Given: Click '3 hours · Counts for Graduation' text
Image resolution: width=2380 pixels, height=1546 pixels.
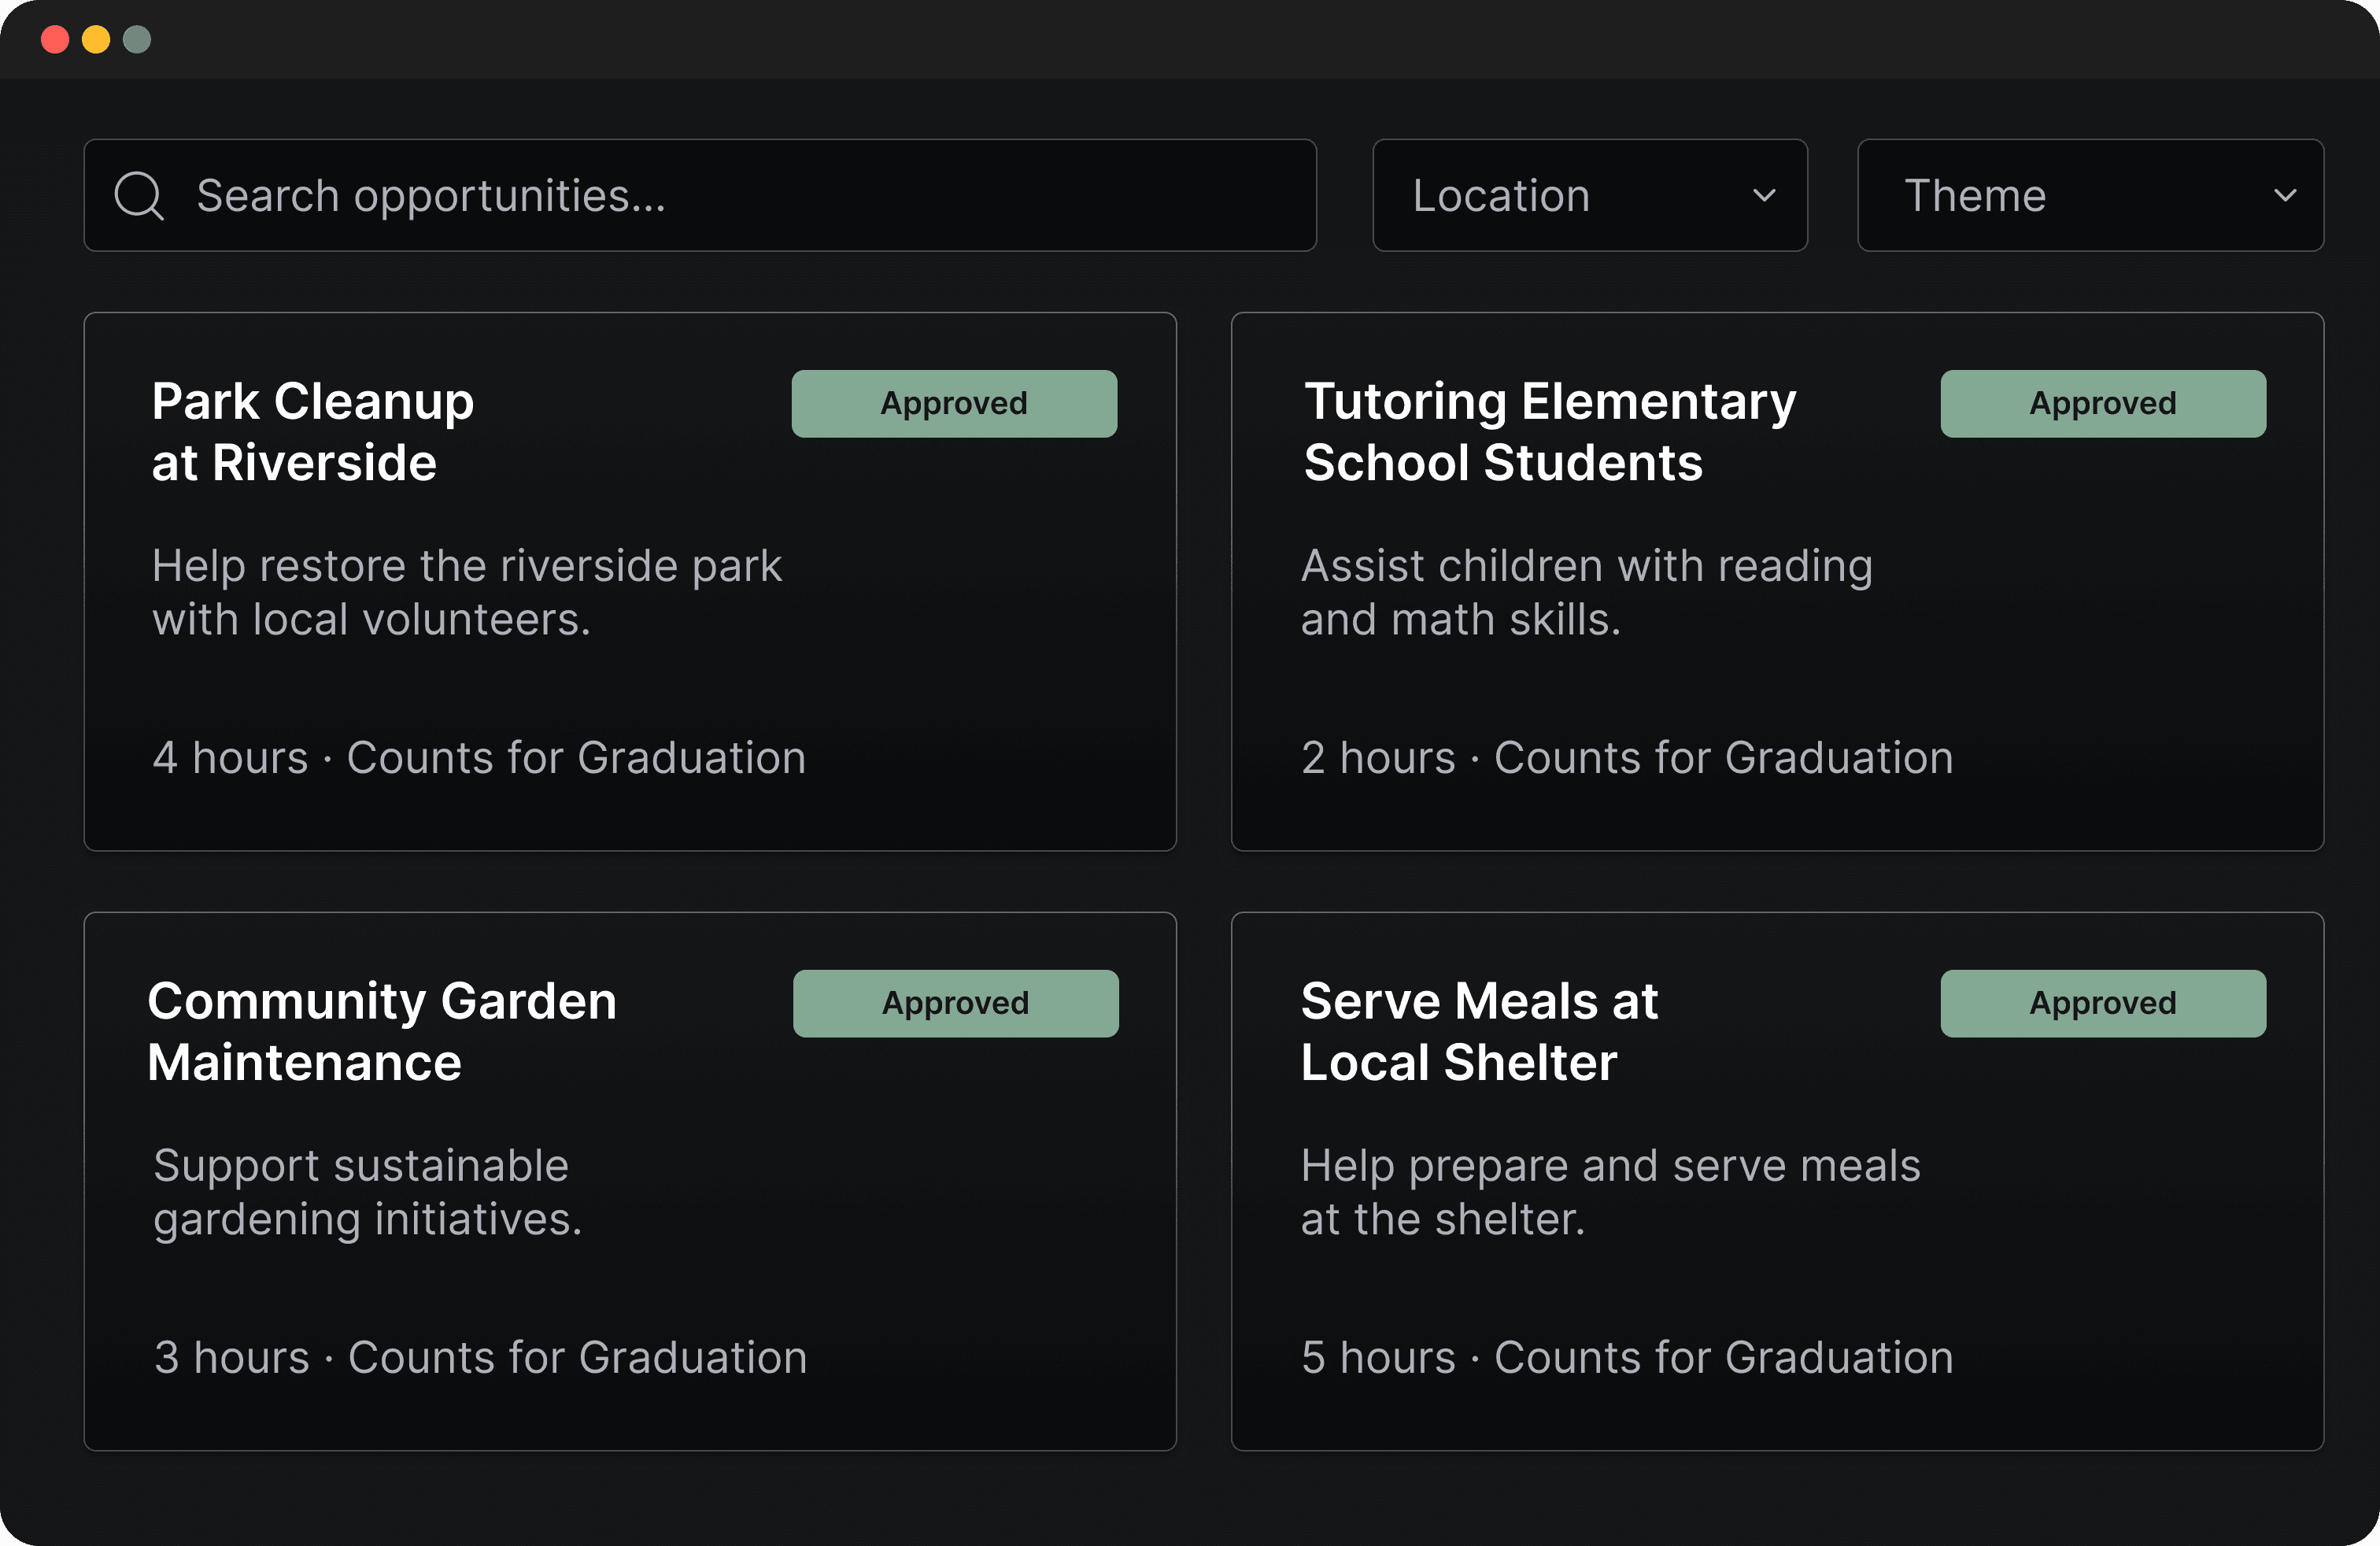Looking at the screenshot, I should click(480, 1358).
